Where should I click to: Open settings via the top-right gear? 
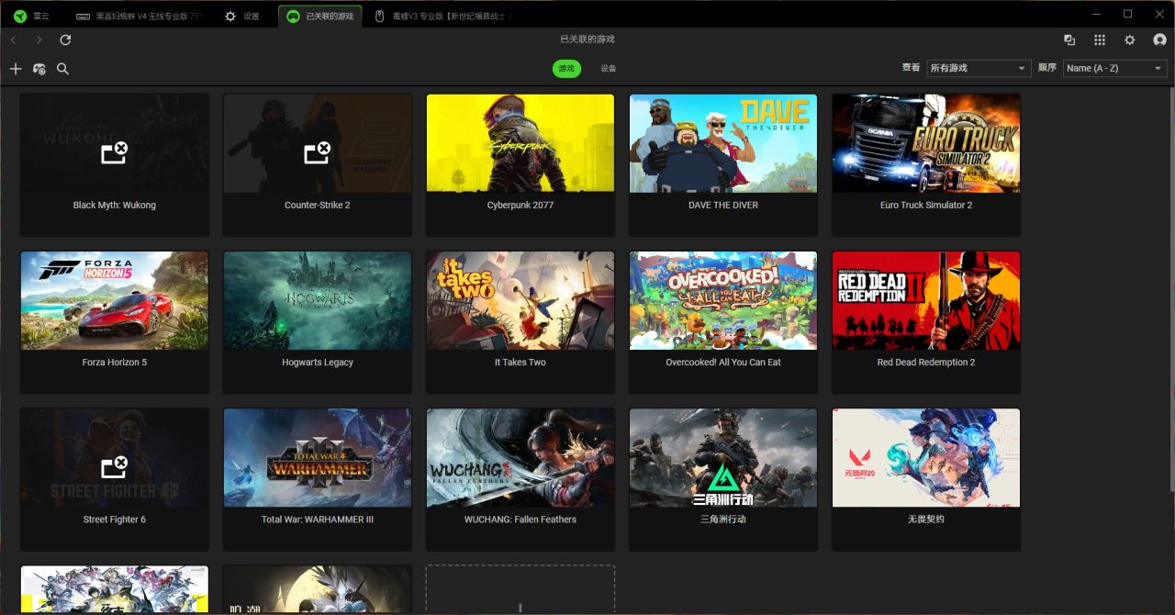(1130, 39)
